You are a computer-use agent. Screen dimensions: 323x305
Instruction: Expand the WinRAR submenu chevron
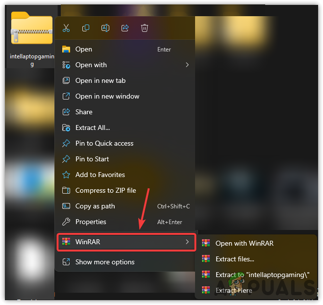tap(187, 242)
